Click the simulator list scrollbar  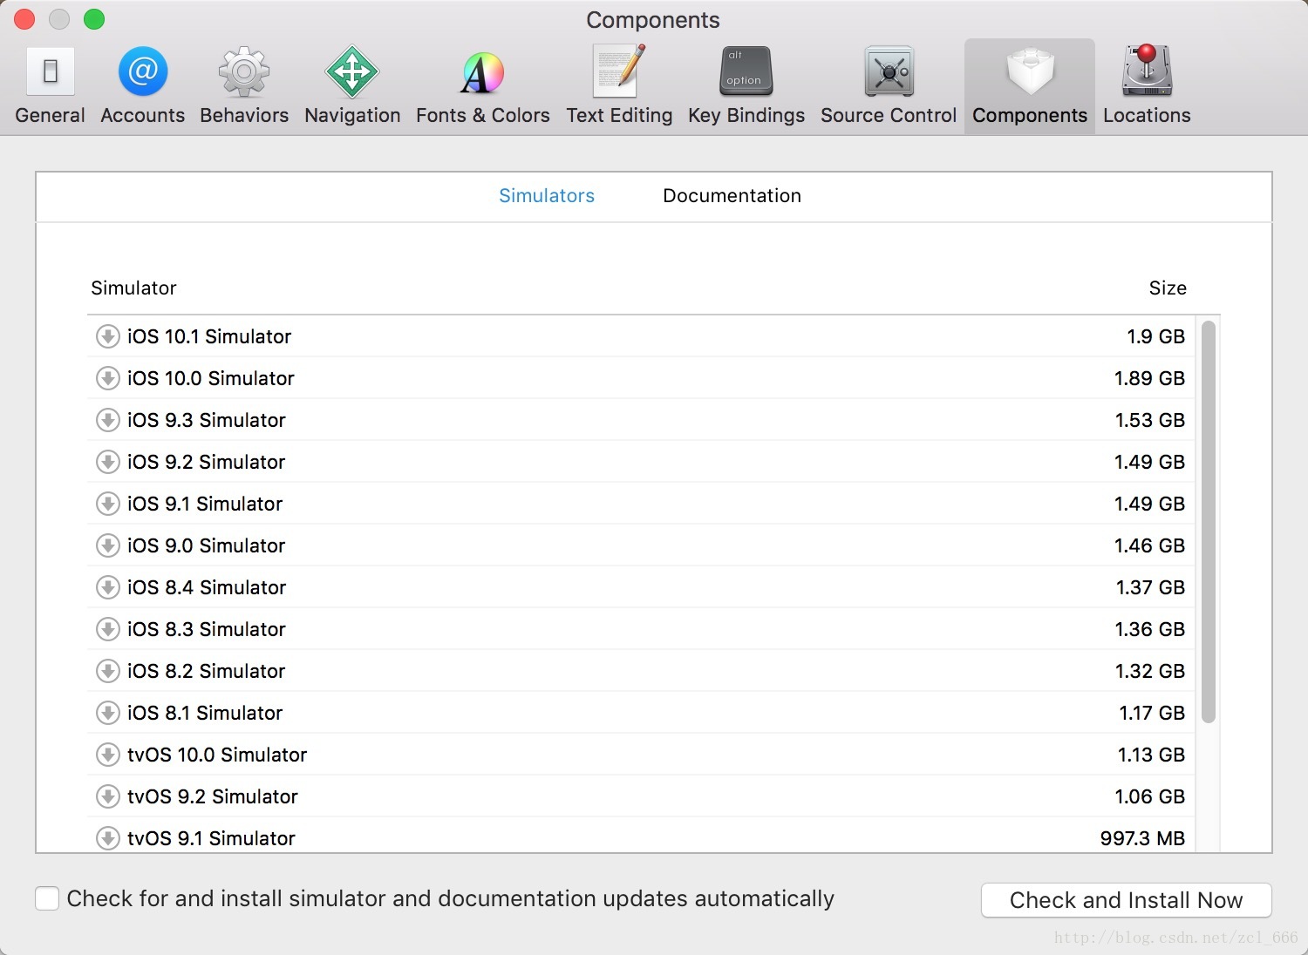(1208, 522)
